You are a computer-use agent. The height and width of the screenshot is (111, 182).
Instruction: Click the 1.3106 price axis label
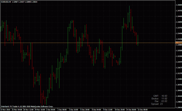(x=179, y=79)
